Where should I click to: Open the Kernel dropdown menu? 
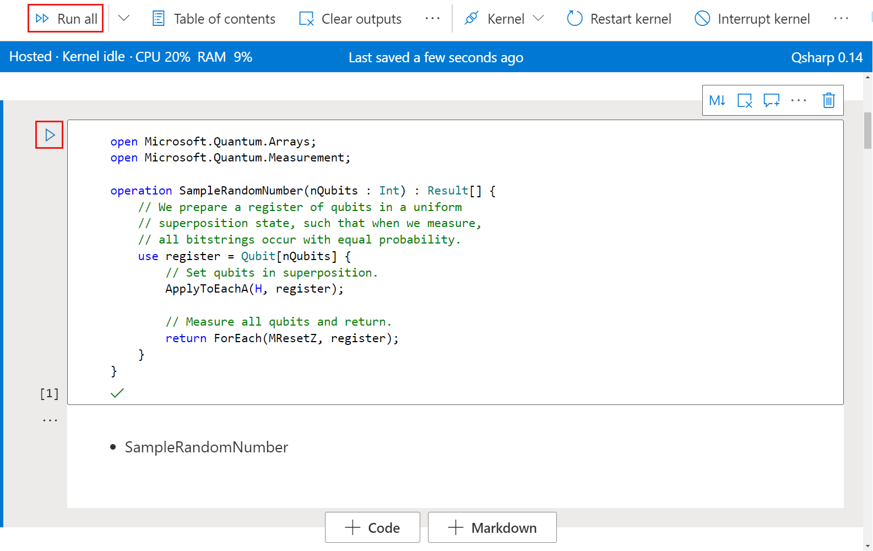click(504, 19)
